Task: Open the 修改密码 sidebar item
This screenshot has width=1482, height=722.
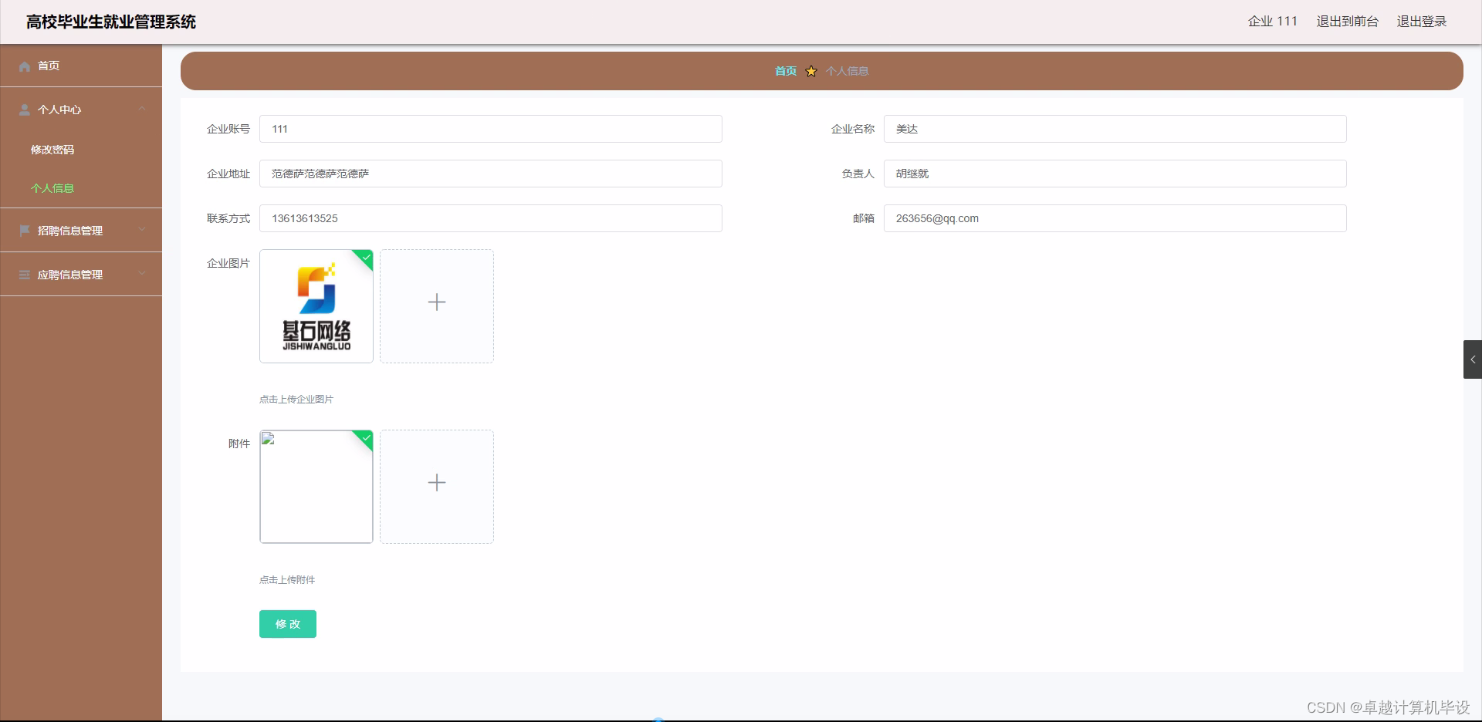Action: [x=52, y=150]
